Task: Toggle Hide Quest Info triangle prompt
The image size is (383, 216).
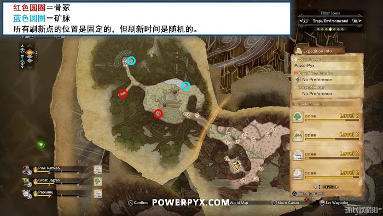Action: (x=294, y=194)
